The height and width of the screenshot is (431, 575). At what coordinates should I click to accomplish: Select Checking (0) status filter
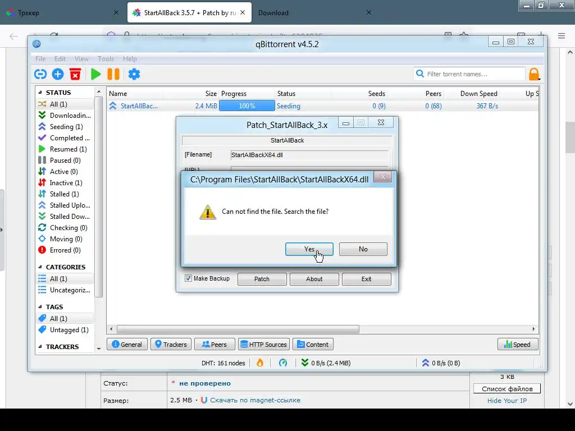click(65, 228)
